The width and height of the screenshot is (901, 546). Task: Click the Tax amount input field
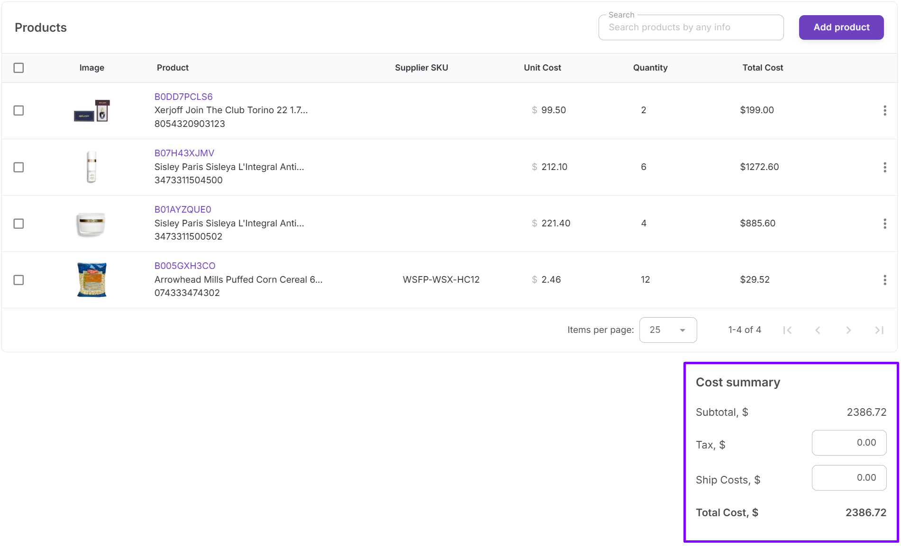[848, 443]
